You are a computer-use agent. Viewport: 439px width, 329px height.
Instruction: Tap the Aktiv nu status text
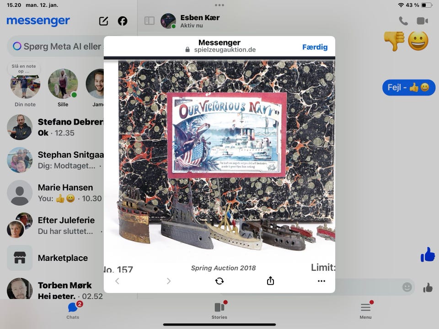click(192, 26)
